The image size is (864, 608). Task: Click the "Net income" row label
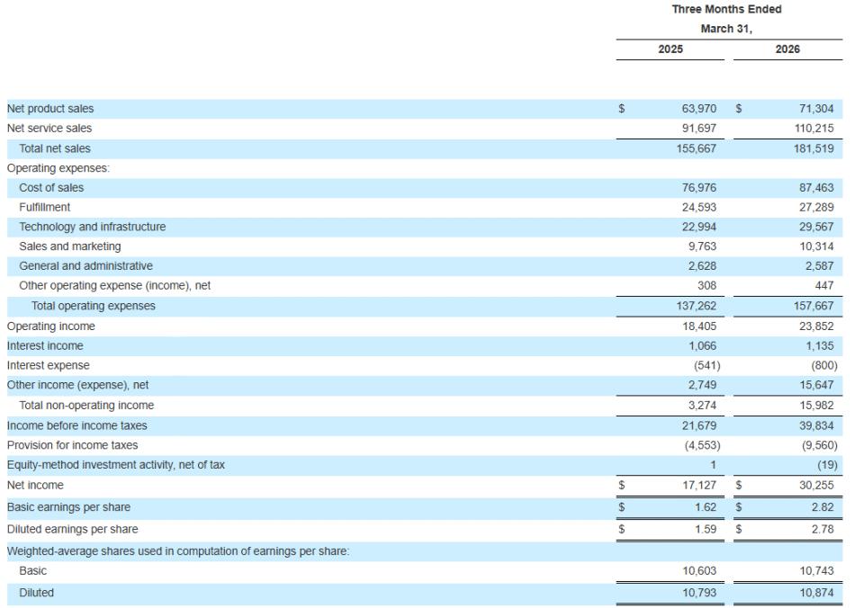point(35,485)
